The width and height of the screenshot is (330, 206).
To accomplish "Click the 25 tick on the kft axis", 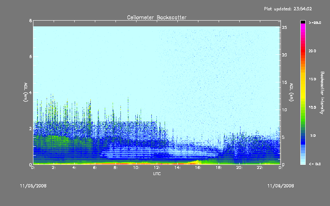I will (285, 28).
